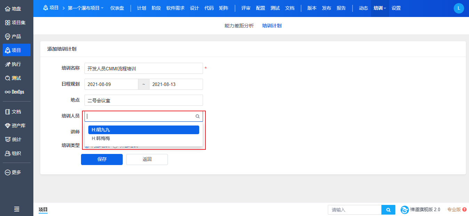Open the 矩阵 menu item
This screenshot has height=216, width=469.
tap(224, 8)
